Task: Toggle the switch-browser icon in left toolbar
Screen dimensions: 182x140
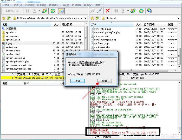Action: pos(61,11)
